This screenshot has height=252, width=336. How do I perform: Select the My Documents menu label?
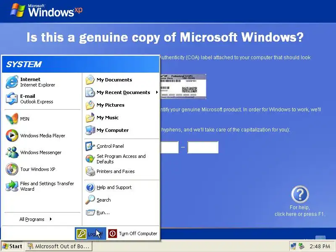coord(114,80)
